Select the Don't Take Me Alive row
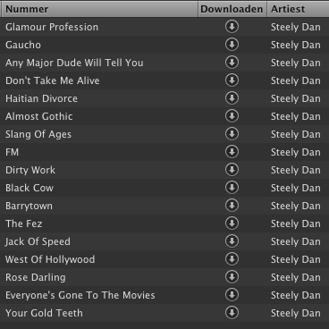The image size is (329, 329). (x=164, y=80)
